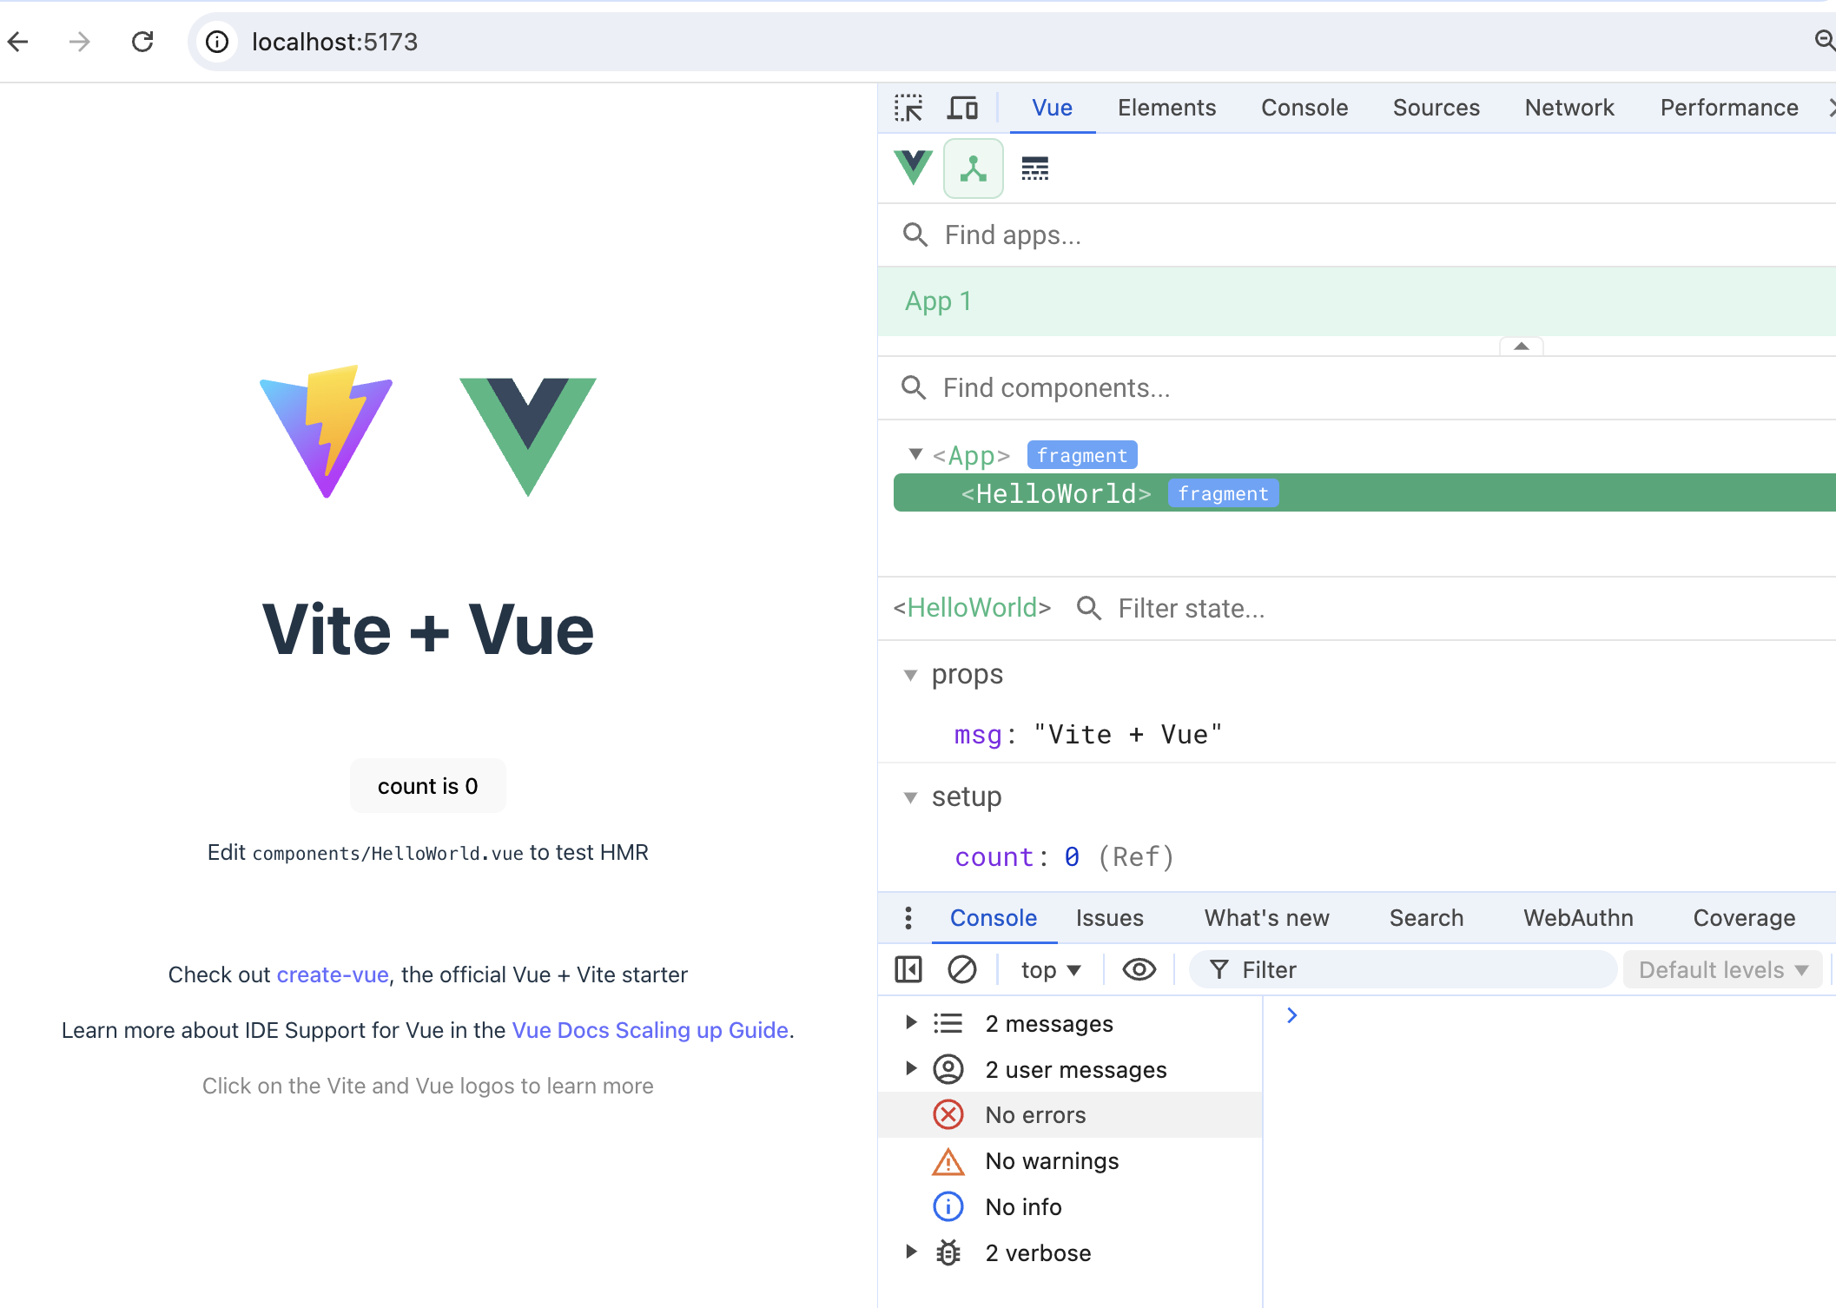Open the console sidebar panel icon
The height and width of the screenshot is (1308, 1836).
point(908,969)
